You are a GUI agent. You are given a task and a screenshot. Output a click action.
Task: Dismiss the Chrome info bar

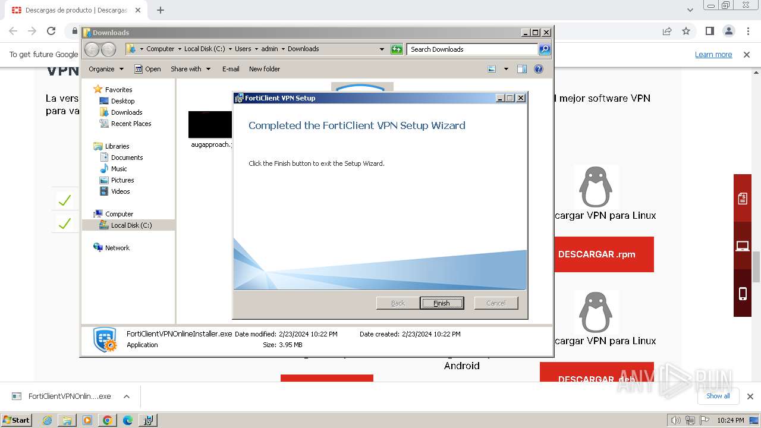tap(747, 54)
